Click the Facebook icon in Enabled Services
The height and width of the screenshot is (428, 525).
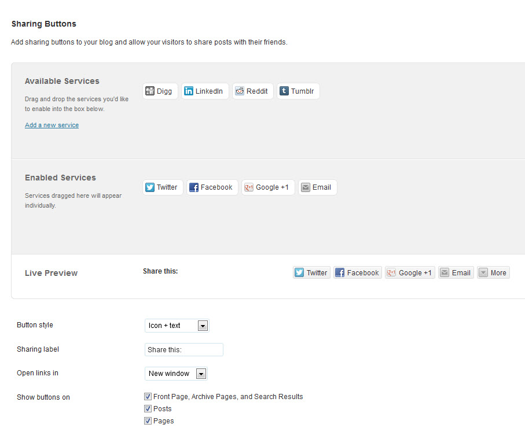coord(194,187)
